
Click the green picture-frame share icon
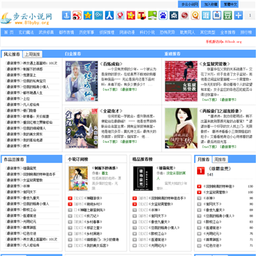(x=152, y=16)
